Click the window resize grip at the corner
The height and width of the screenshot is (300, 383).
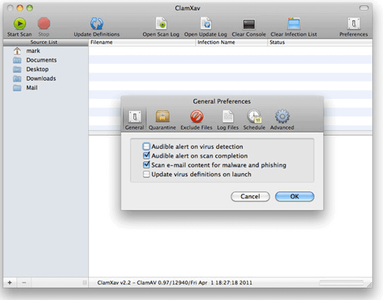pos(370,285)
